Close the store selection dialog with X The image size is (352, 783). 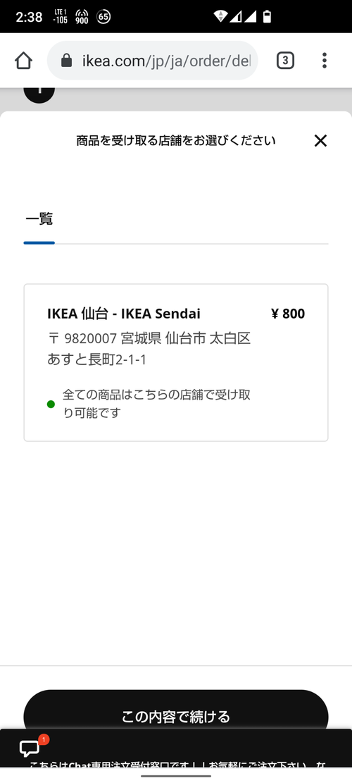tap(320, 141)
